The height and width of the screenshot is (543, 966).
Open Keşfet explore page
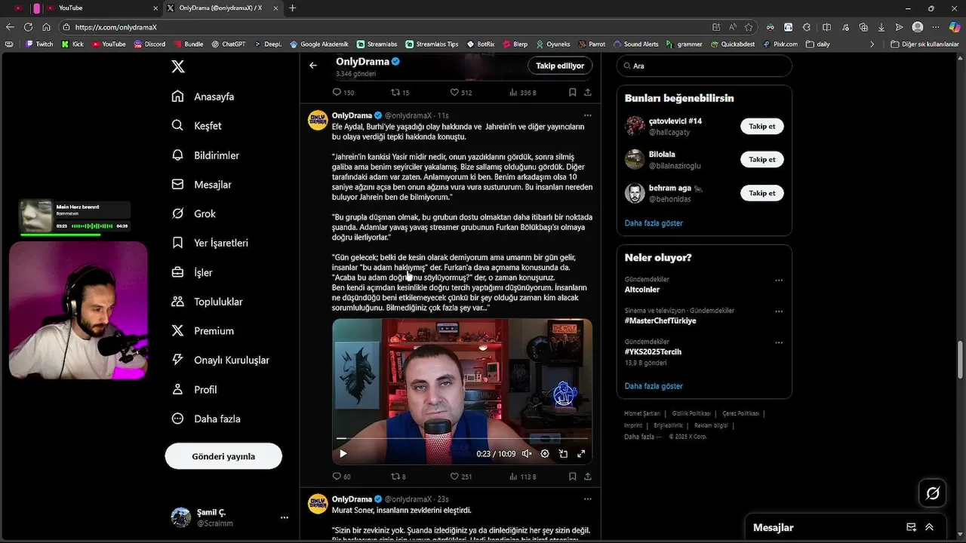(196, 126)
